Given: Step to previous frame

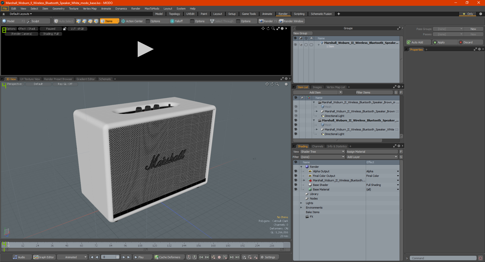Looking at the screenshot, I should [x=97, y=257].
